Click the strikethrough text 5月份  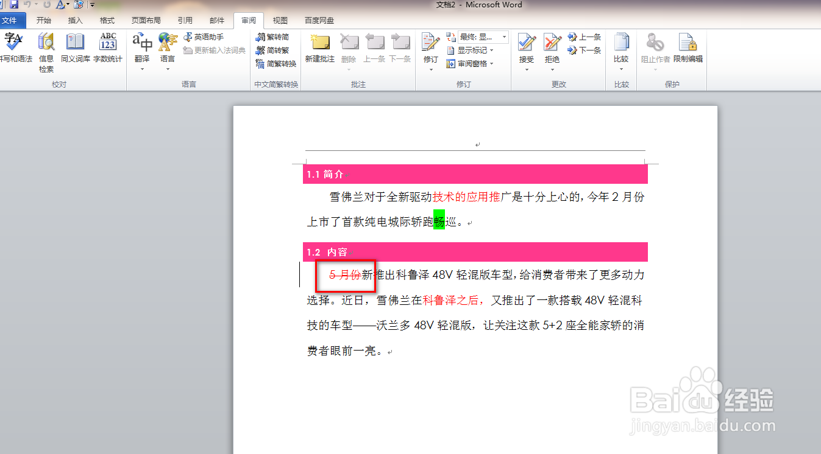pos(345,275)
